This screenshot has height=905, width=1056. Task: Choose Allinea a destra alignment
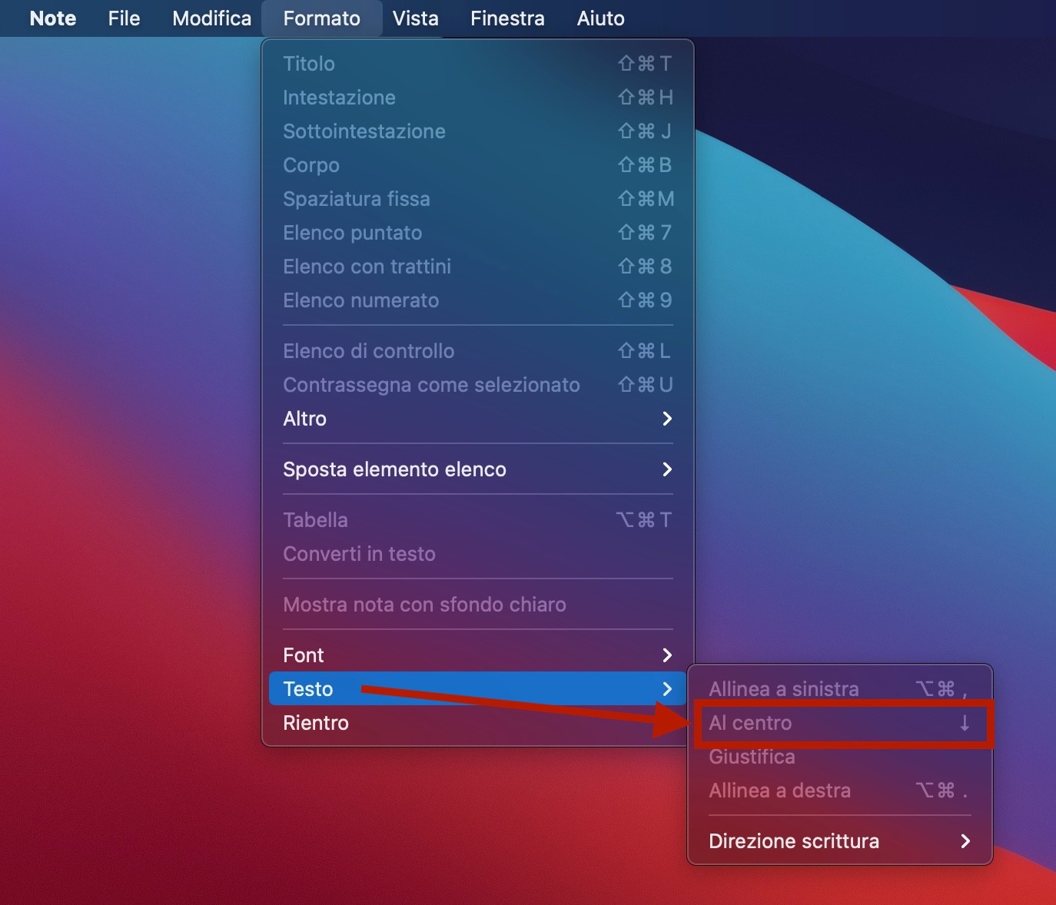pos(840,791)
